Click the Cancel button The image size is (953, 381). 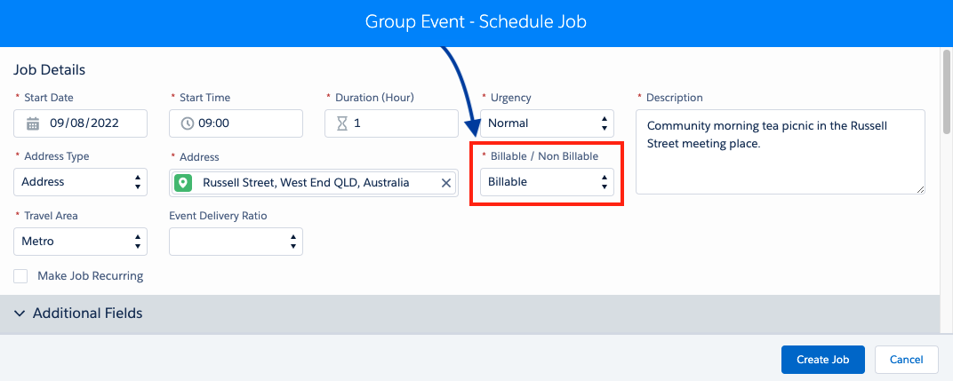tap(906, 360)
